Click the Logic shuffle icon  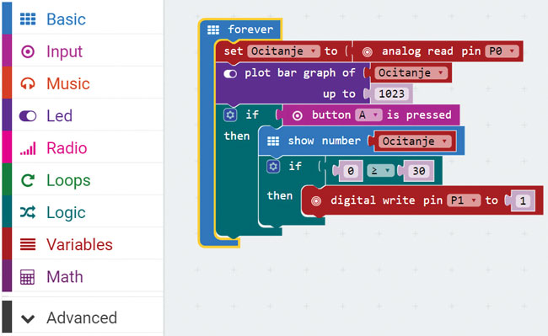28,212
